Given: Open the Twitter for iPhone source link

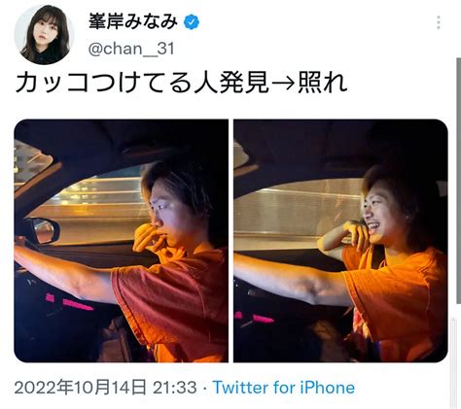Looking at the screenshot, I should click(284, 388).
